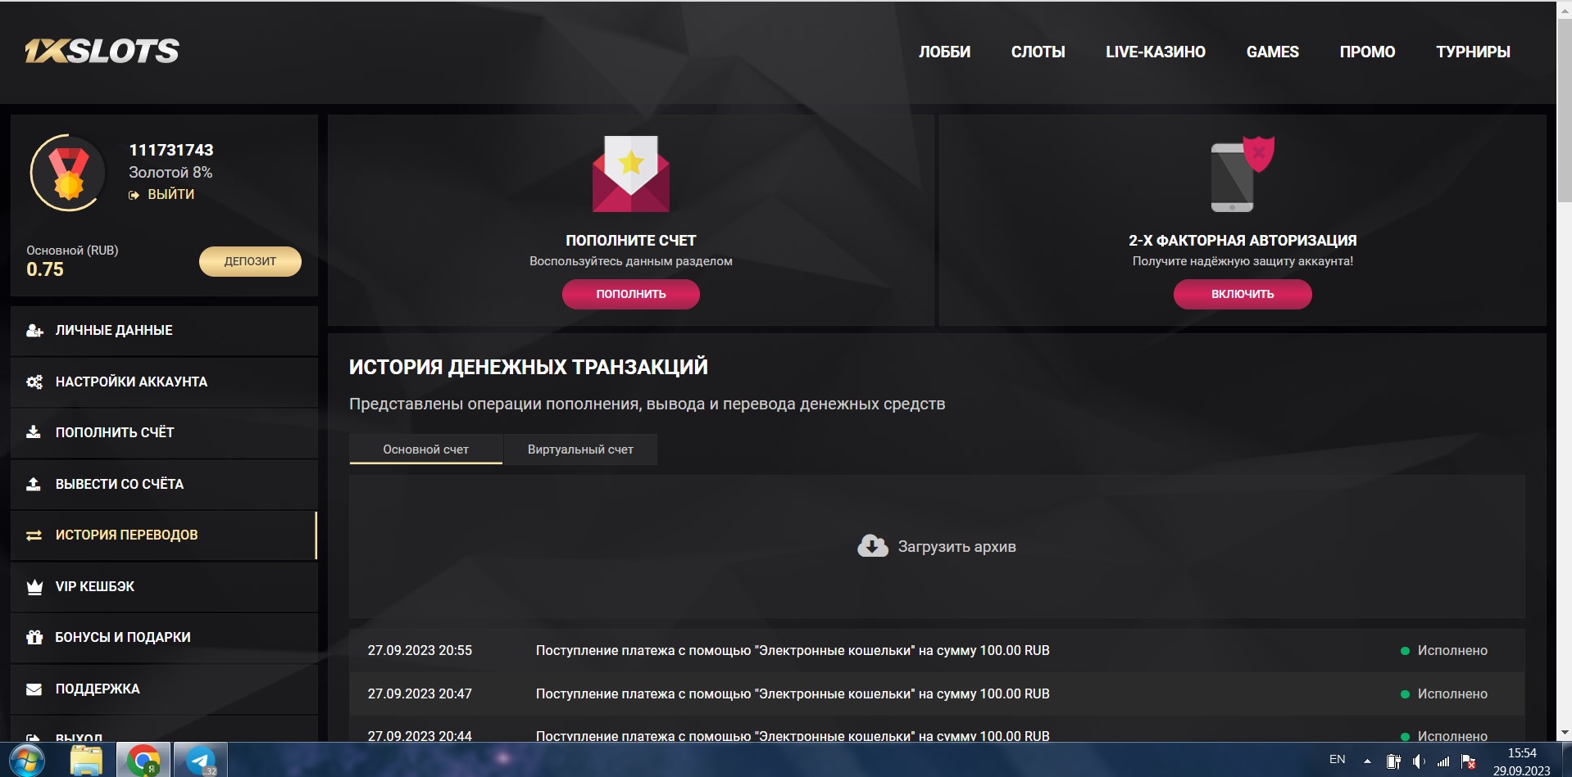Click the ИСТОРИЯ ДЕНЕЖНЫХ ТРАНЗАКЦИЙ heading
The image size is (1572, 777).
point(529,367)
